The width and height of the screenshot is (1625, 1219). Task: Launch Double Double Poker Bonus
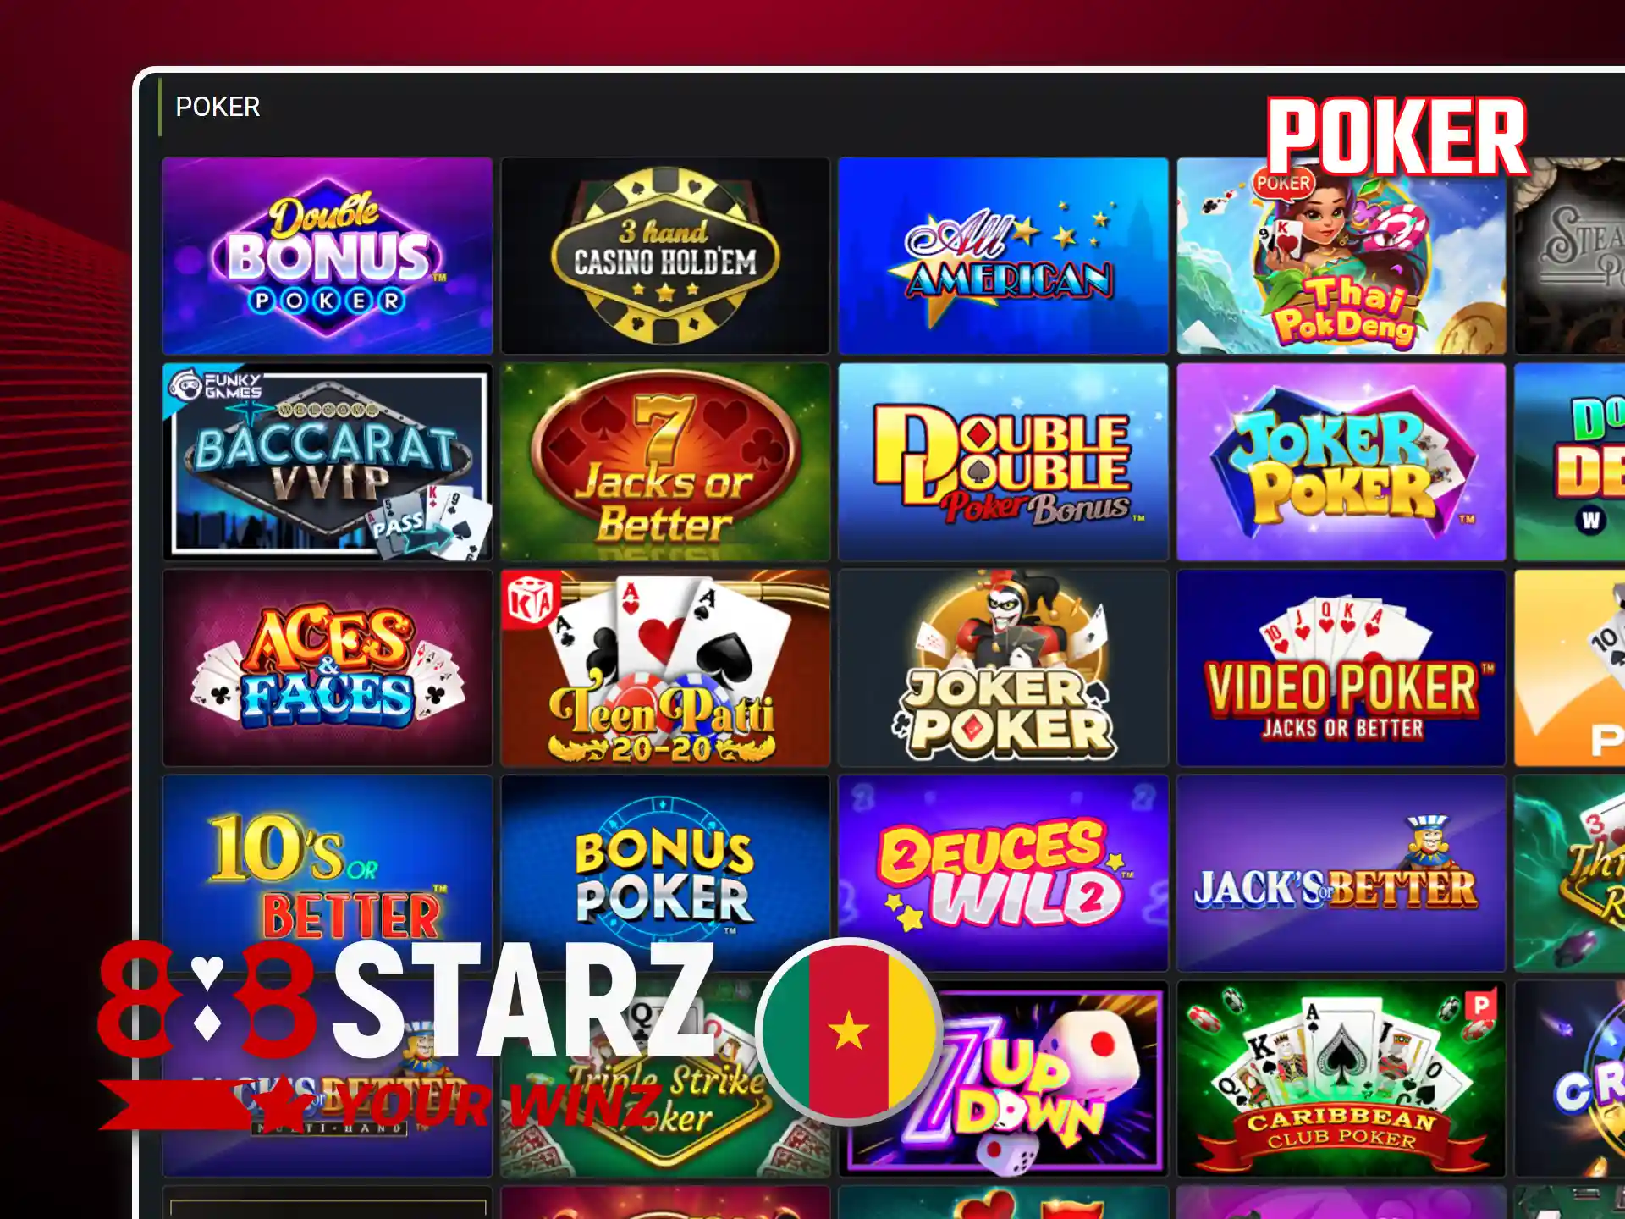click(1003, 462)
